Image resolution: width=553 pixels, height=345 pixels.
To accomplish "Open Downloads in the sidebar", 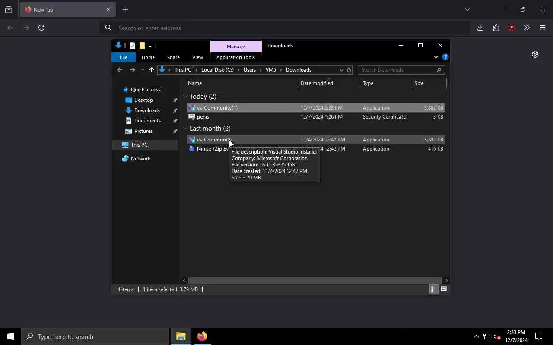I will 147,110.
